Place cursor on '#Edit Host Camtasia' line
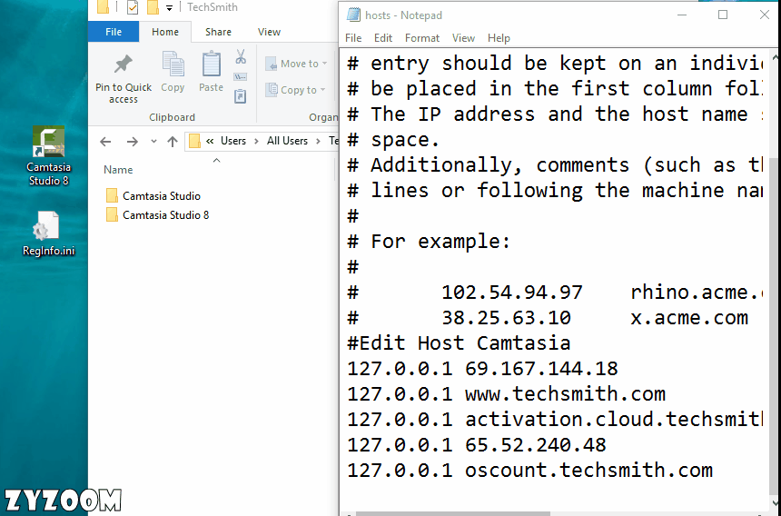Screen dimensions: 781x516 tap(459, 343)
